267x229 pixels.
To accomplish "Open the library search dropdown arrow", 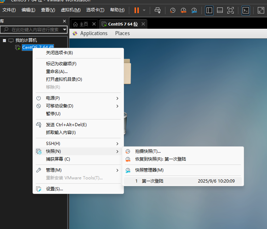I will (x=64, y=29).
